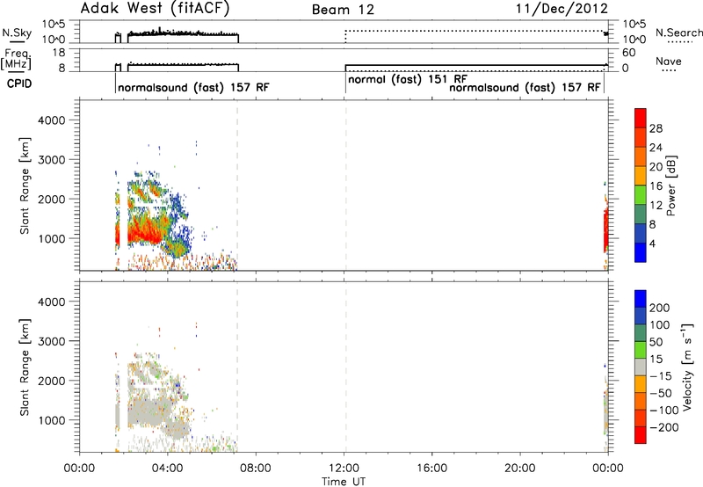Click the 'Velocity [m s-1]' colorbar title
This screenshot has width=703, height=487.
point(687,367)
